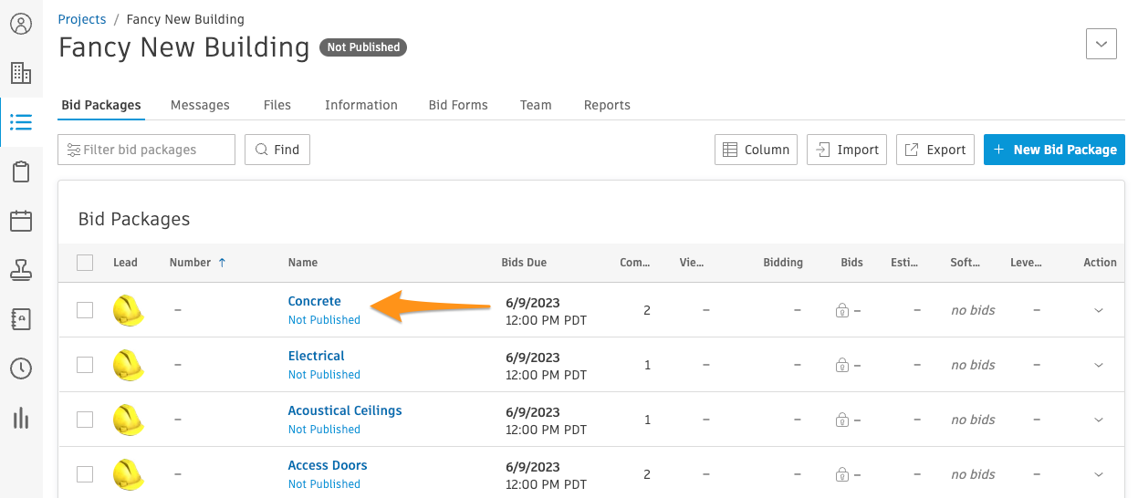Open the bar chart sidebar icon
The width and height of the screenshot is (1138, 498).
21,418
